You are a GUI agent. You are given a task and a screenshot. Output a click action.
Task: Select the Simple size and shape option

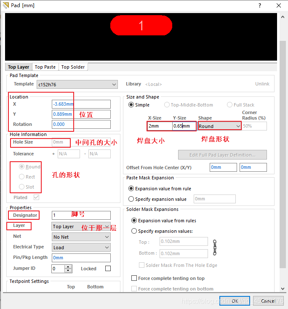point(131,105)
